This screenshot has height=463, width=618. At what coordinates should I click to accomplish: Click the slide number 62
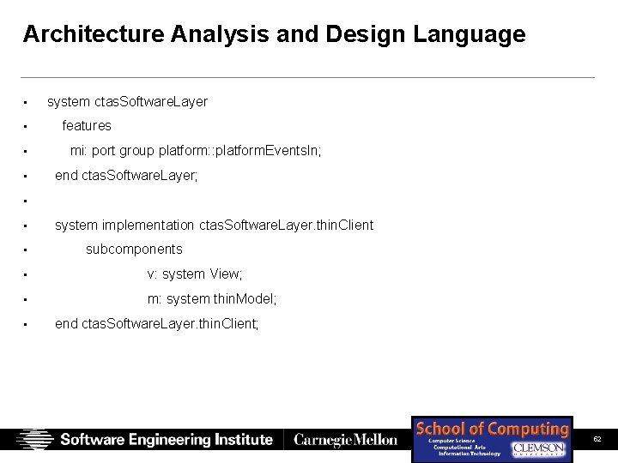[597, 439]
